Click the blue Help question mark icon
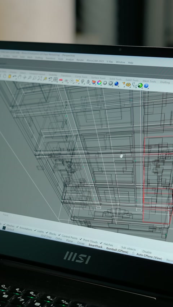This screenshot has height=307, width=173. pos(146,86)
